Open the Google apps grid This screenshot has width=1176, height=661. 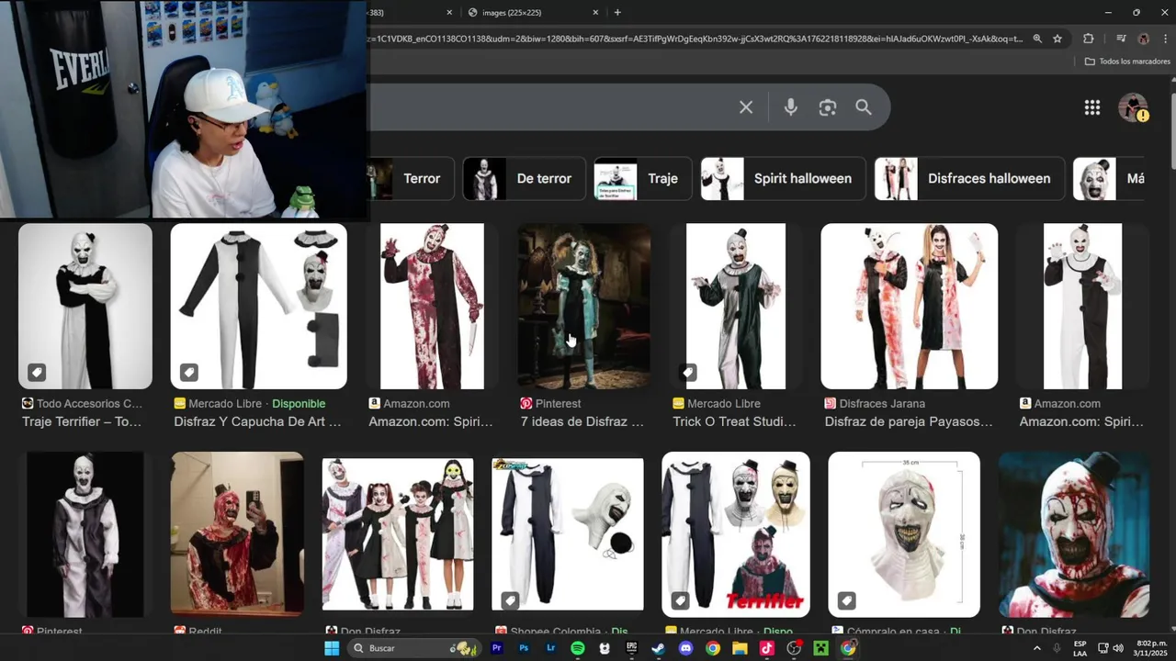tap(1092, 107)
